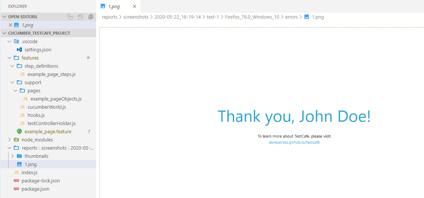Collapse the support folder chevron
424x198 pixels.
pos(12,82)
